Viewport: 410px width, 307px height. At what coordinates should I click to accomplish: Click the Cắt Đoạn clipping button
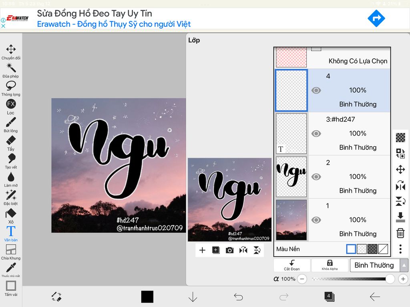click(292, 265)
